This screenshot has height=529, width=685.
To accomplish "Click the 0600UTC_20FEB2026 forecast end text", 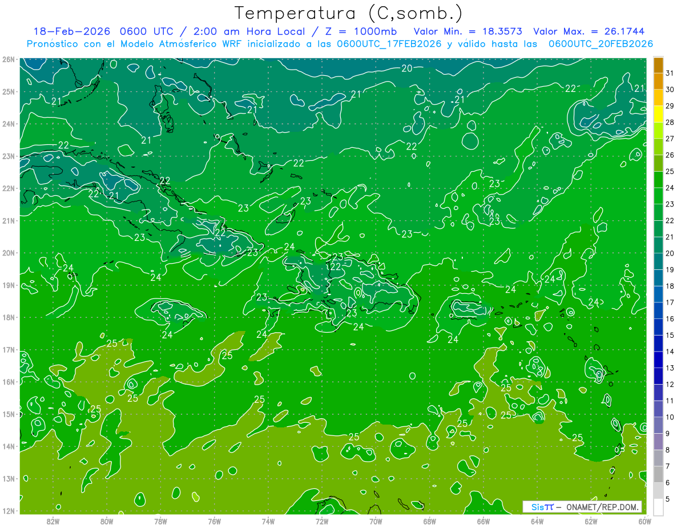I will tap(601, 44).
